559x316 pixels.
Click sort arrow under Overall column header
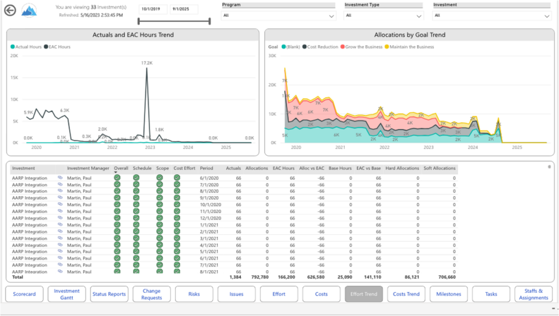pyautogui.click(x=116, y=173)
